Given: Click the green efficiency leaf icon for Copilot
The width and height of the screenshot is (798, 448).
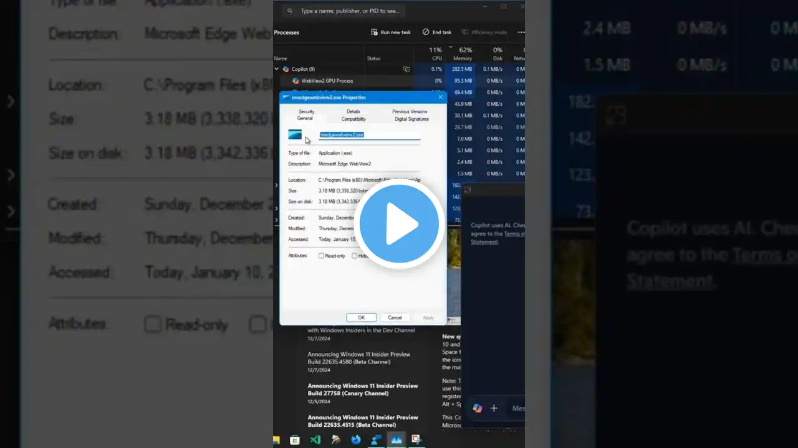Looking at the screenshot, I should 406,69.
